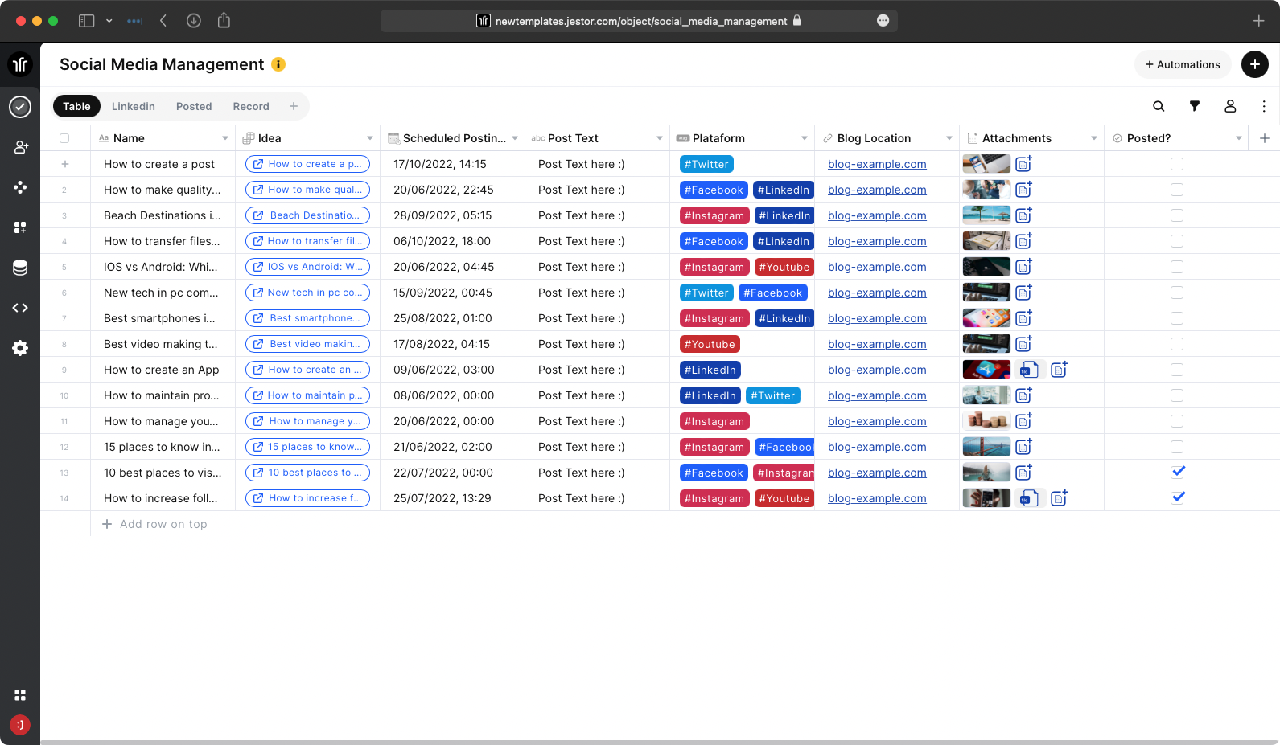Open the settings gear in sidebar

(20, 348)
